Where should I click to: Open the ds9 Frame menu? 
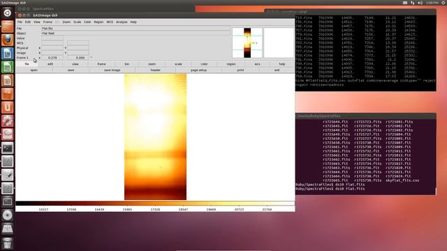(47, 22)
